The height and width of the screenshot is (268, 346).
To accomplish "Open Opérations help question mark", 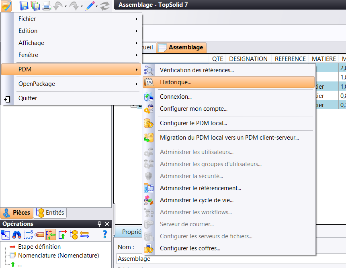I will 105,234.
